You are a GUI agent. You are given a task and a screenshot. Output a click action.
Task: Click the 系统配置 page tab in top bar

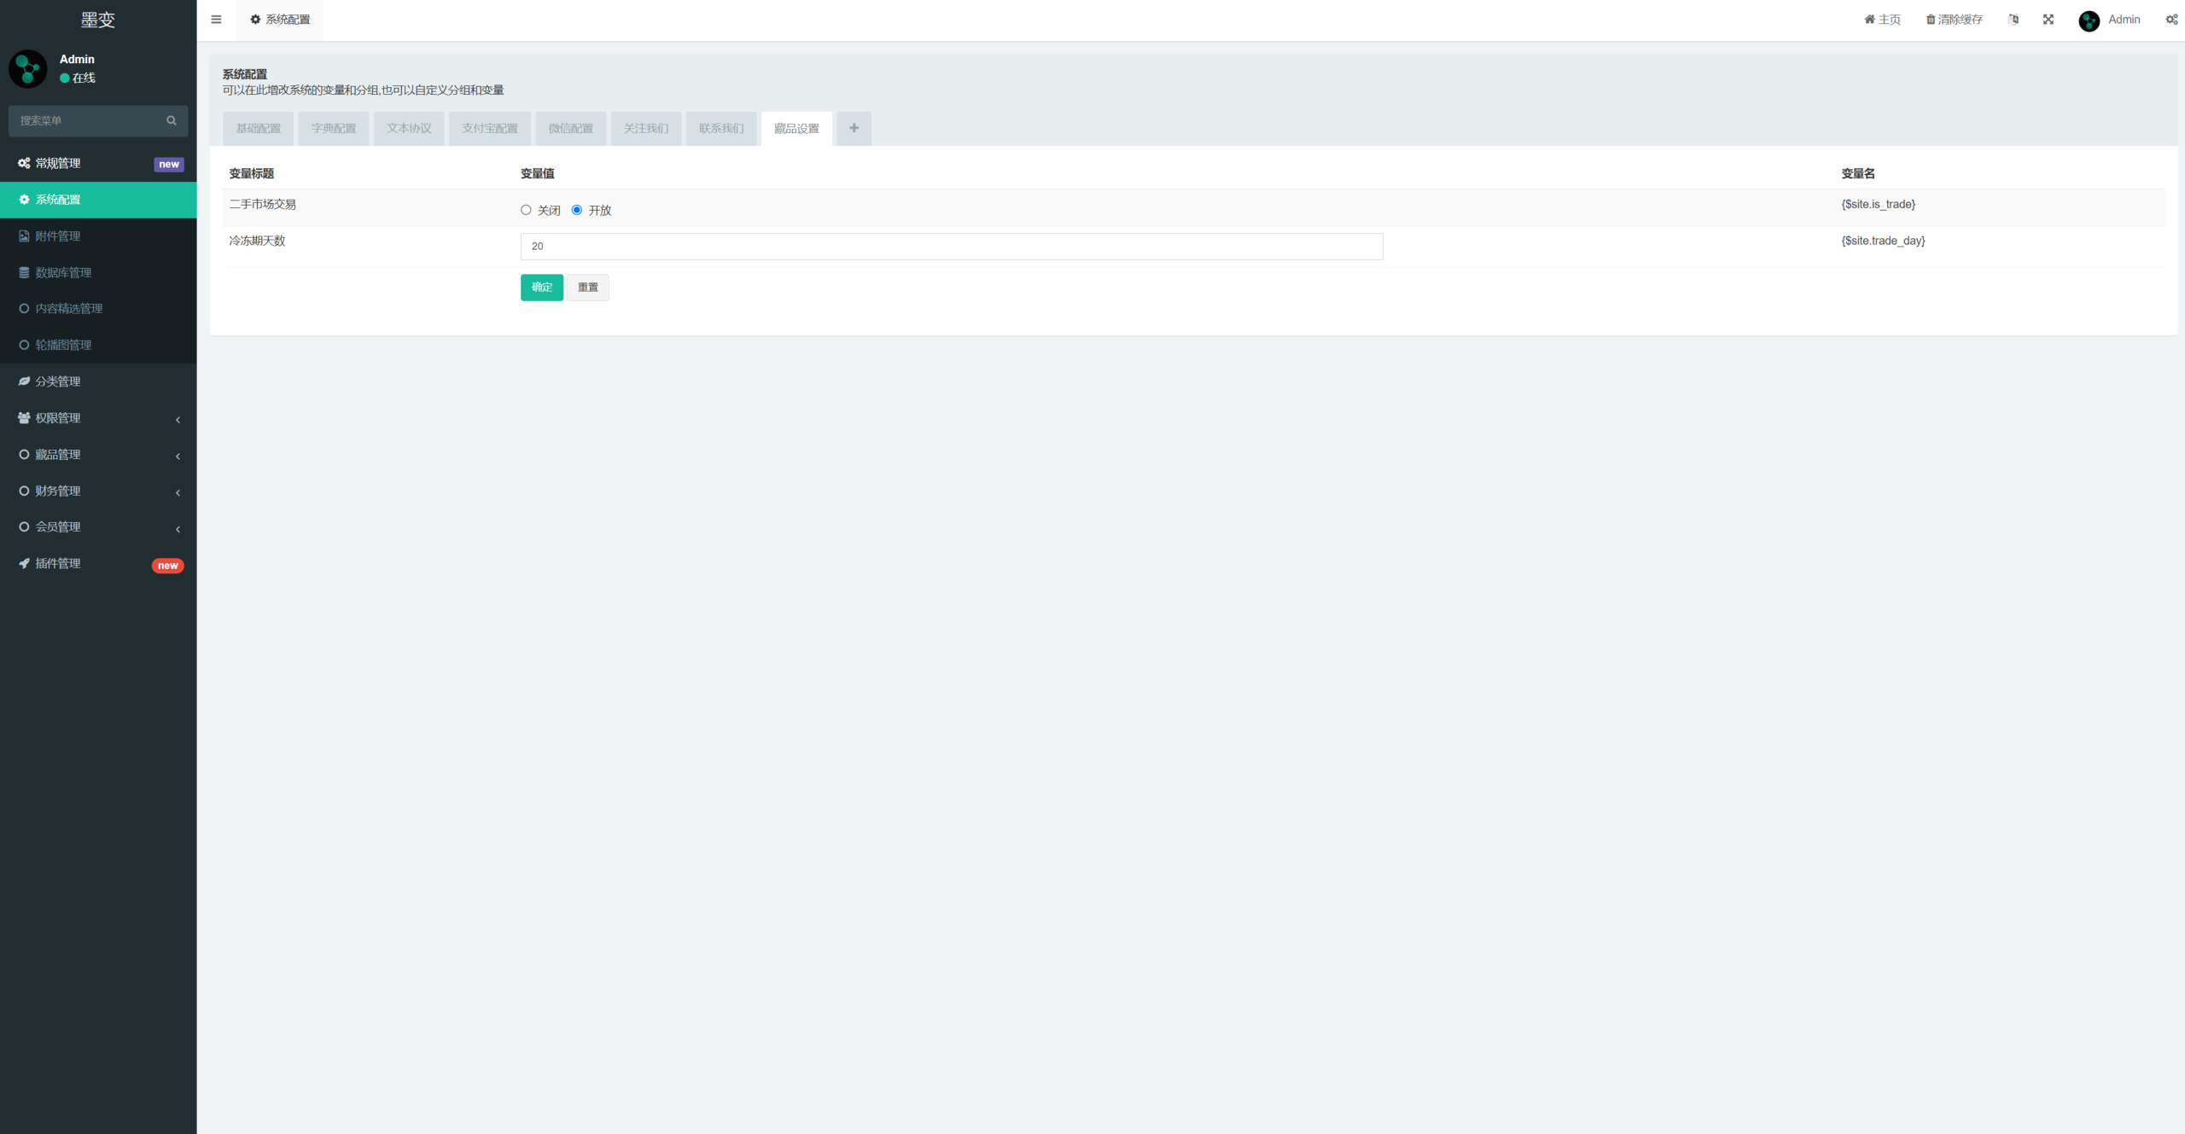tap(280, 20)
